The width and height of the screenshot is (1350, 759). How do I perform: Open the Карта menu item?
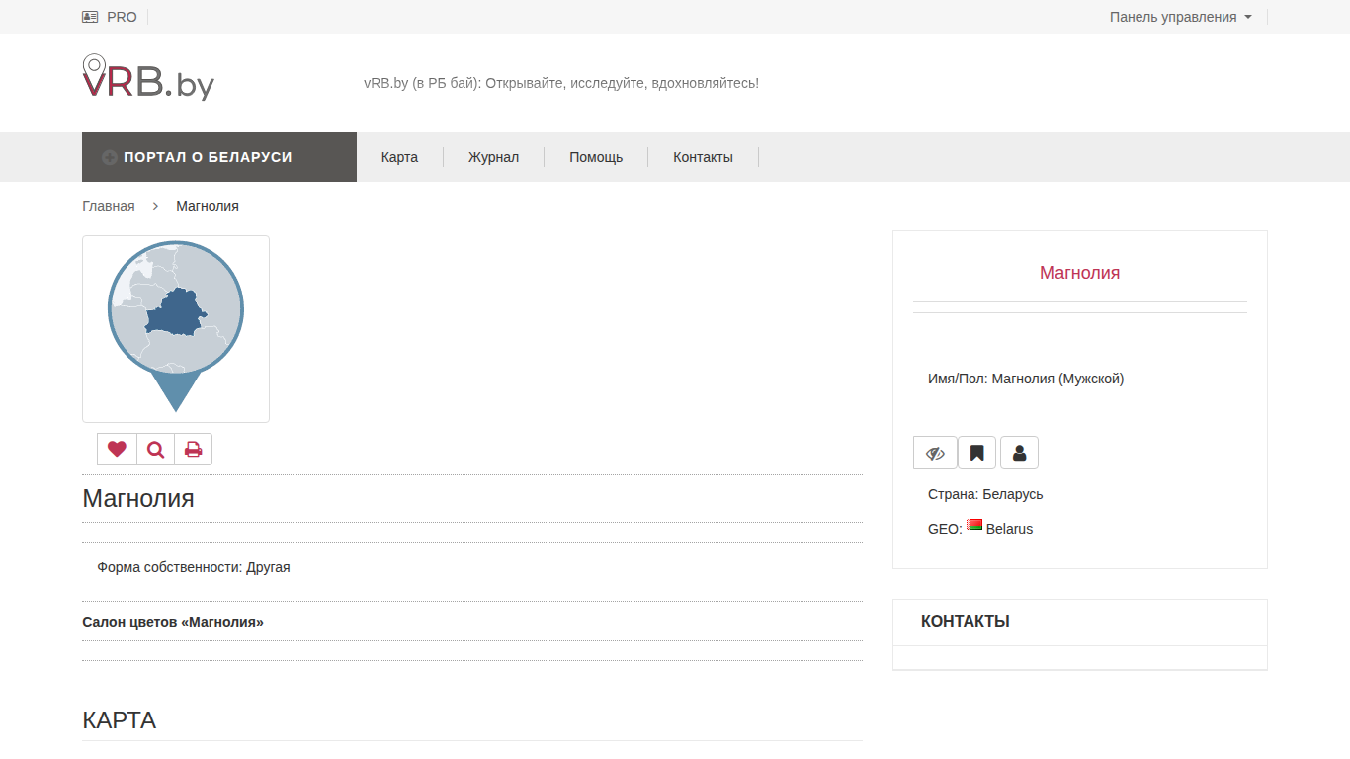[399, 157]
